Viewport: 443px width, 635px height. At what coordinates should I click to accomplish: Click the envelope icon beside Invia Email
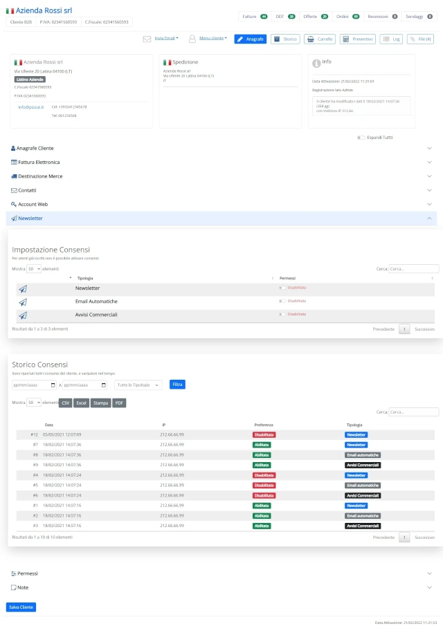coord(147,39)
